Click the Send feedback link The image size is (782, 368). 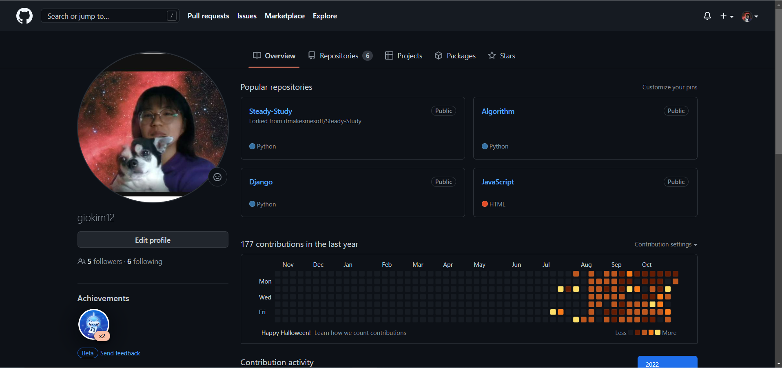[x=120, y=353]
